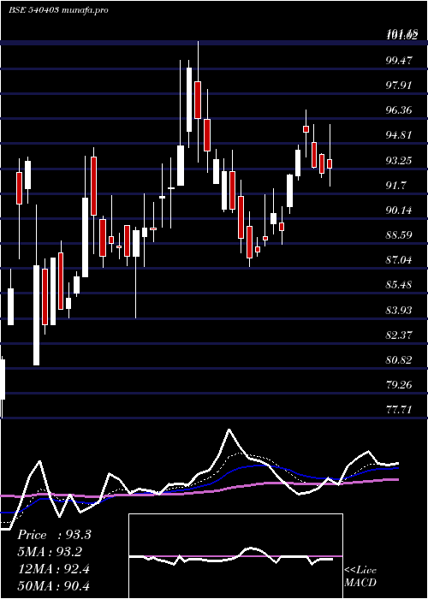
Task: Click the '5MA : 93.2' readout
Action: click(50, 552)
